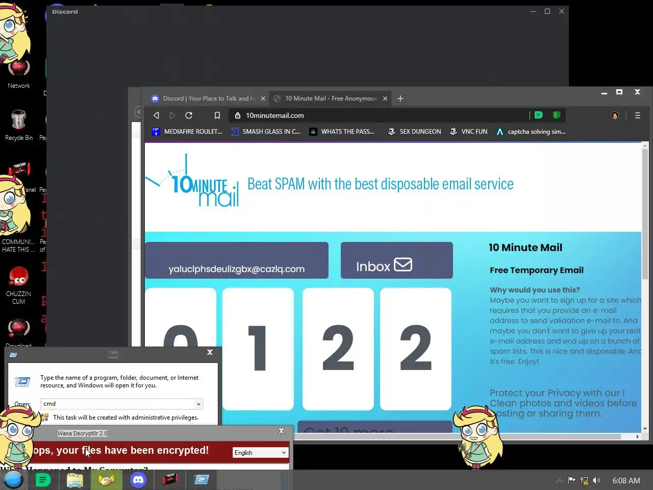653x490 pixels.
Task: Click the horizontal scroll-right arrow
Action: pos(637,436)
